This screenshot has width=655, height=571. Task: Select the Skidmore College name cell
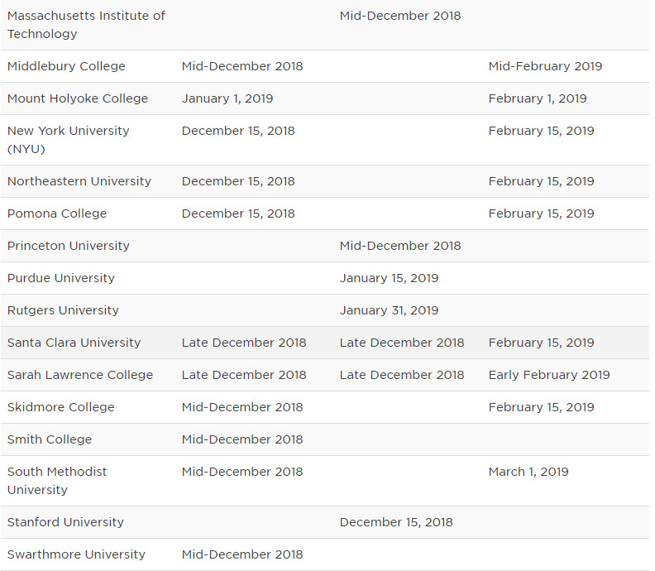61,407
